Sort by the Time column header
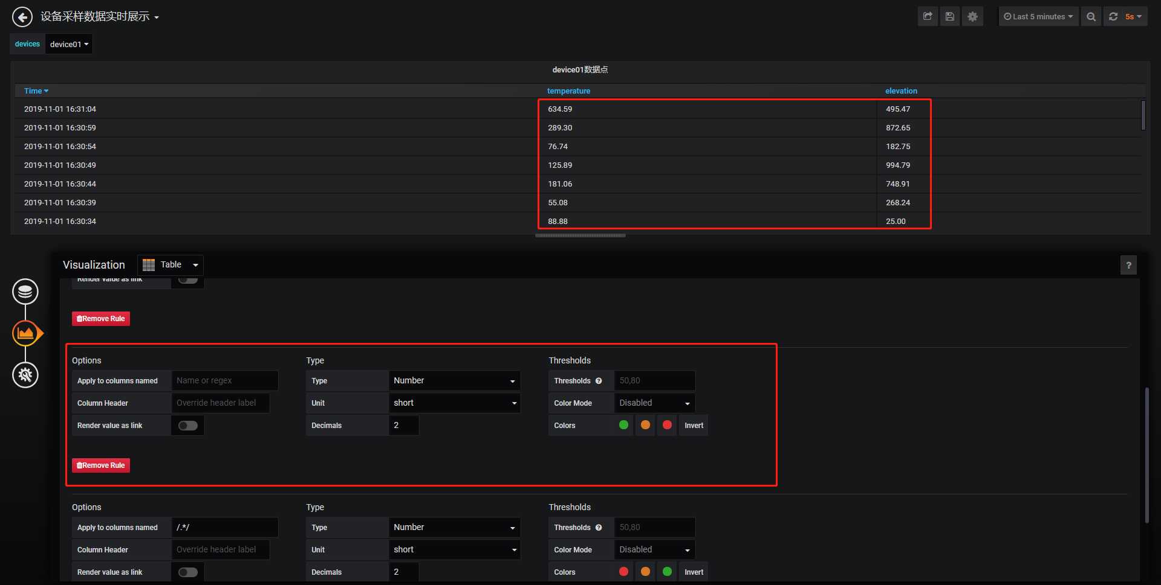The width and height of the screenshot is (1161, 585). [36, 91]
